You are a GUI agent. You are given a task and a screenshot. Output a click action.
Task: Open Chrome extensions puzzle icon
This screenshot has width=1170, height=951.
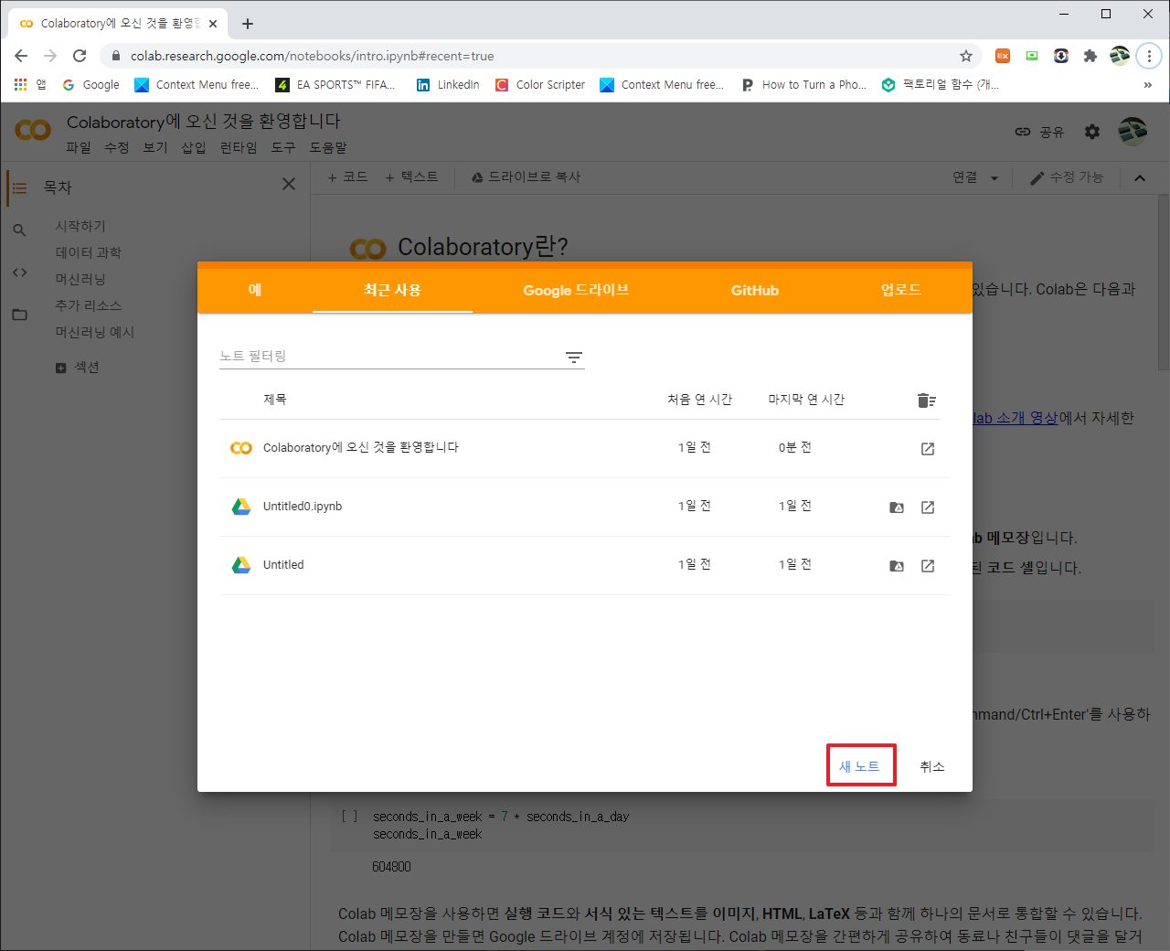tap(1090, 56)
